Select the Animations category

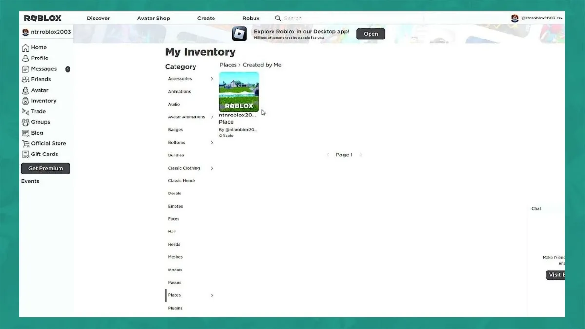pyautogui.click(x=179, y=92)
